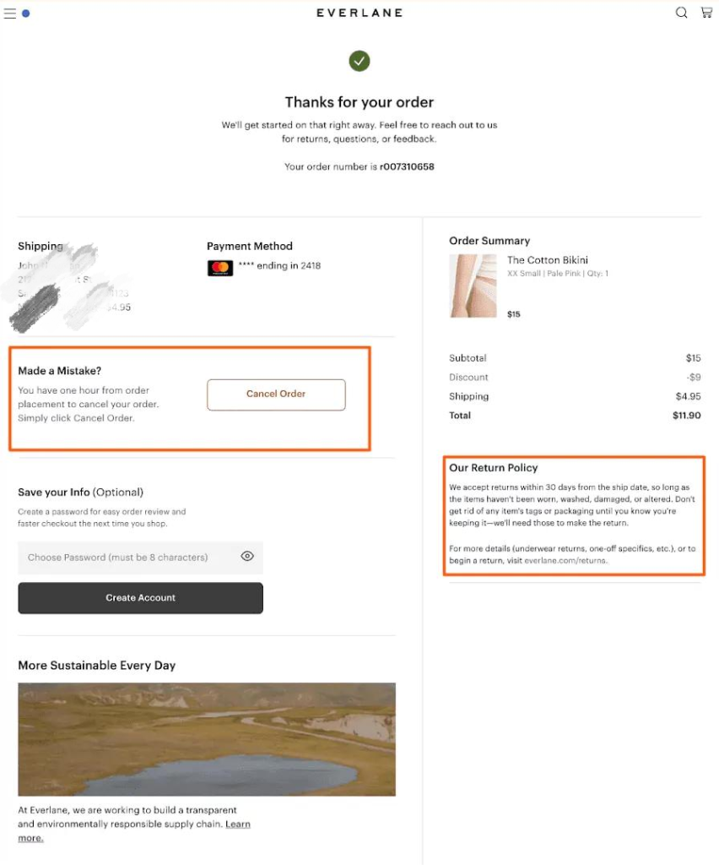The image size is (719, 865).
Task: Click the magnifying glass in the header
Action: pos(681,13)
